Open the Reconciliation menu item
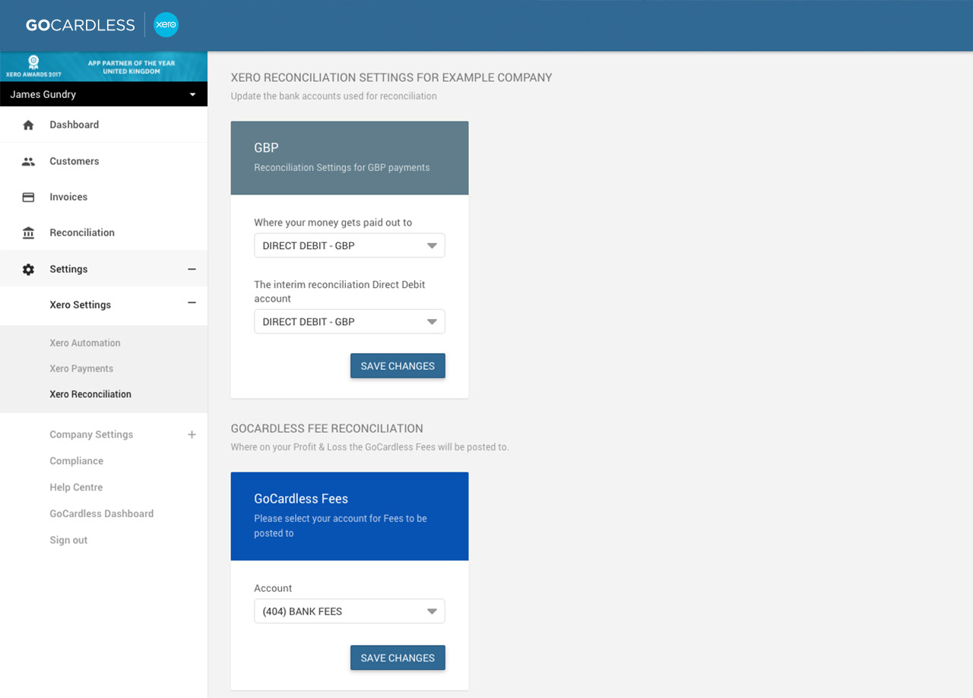 point(82,232)
